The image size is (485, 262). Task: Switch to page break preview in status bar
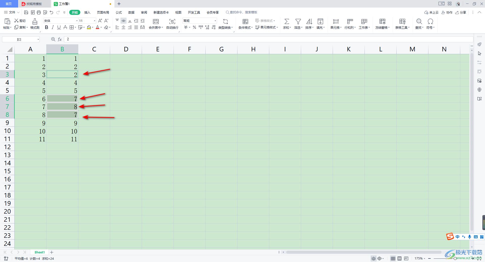click(x=406, y=258)
